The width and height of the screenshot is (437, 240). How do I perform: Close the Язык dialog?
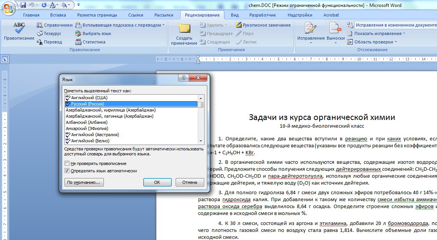[x=198, y=78]
